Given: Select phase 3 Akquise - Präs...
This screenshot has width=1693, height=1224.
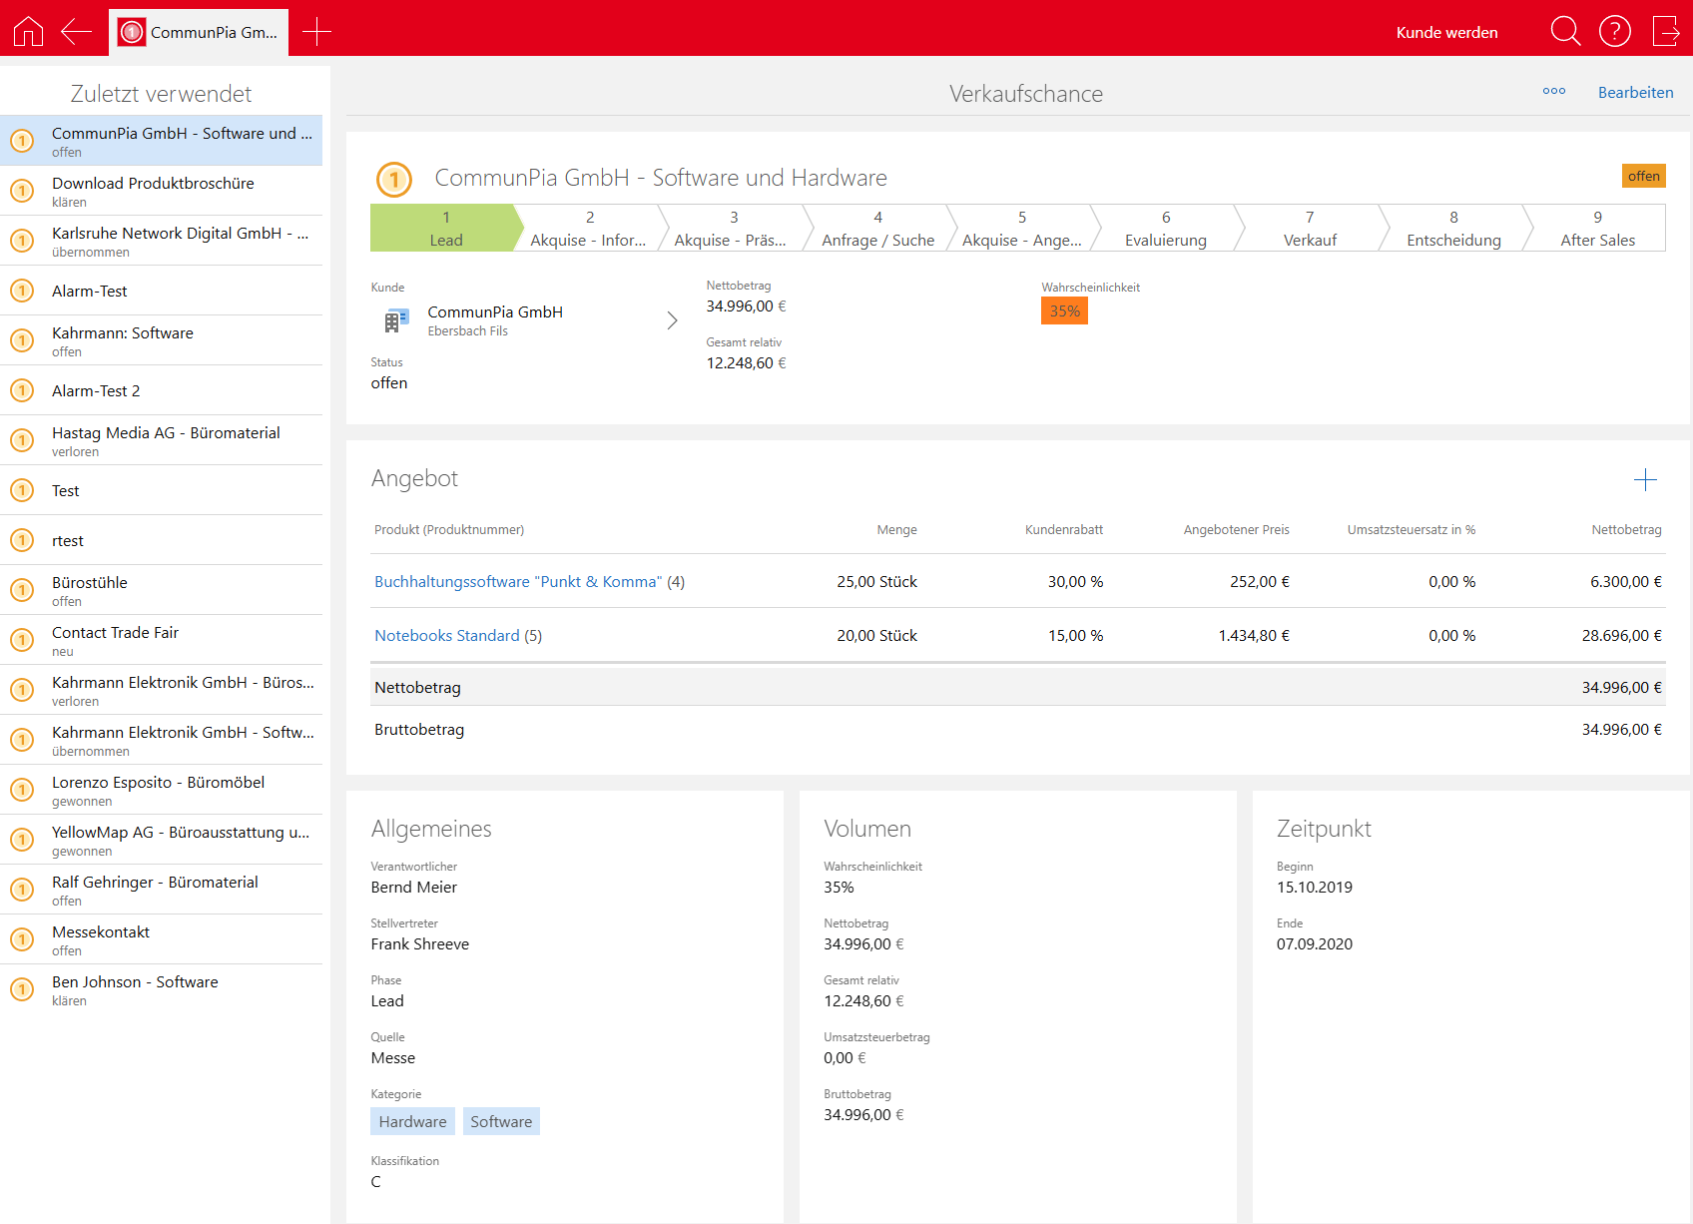Looking at the screenshot, I should pos(732,229).
